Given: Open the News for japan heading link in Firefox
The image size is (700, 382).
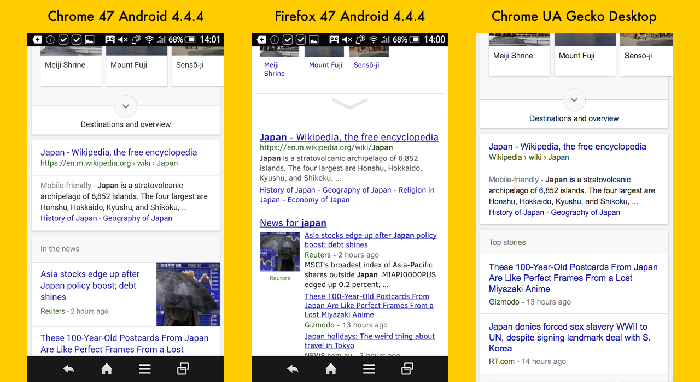Looking at the screenshot, I should (293, 223).
